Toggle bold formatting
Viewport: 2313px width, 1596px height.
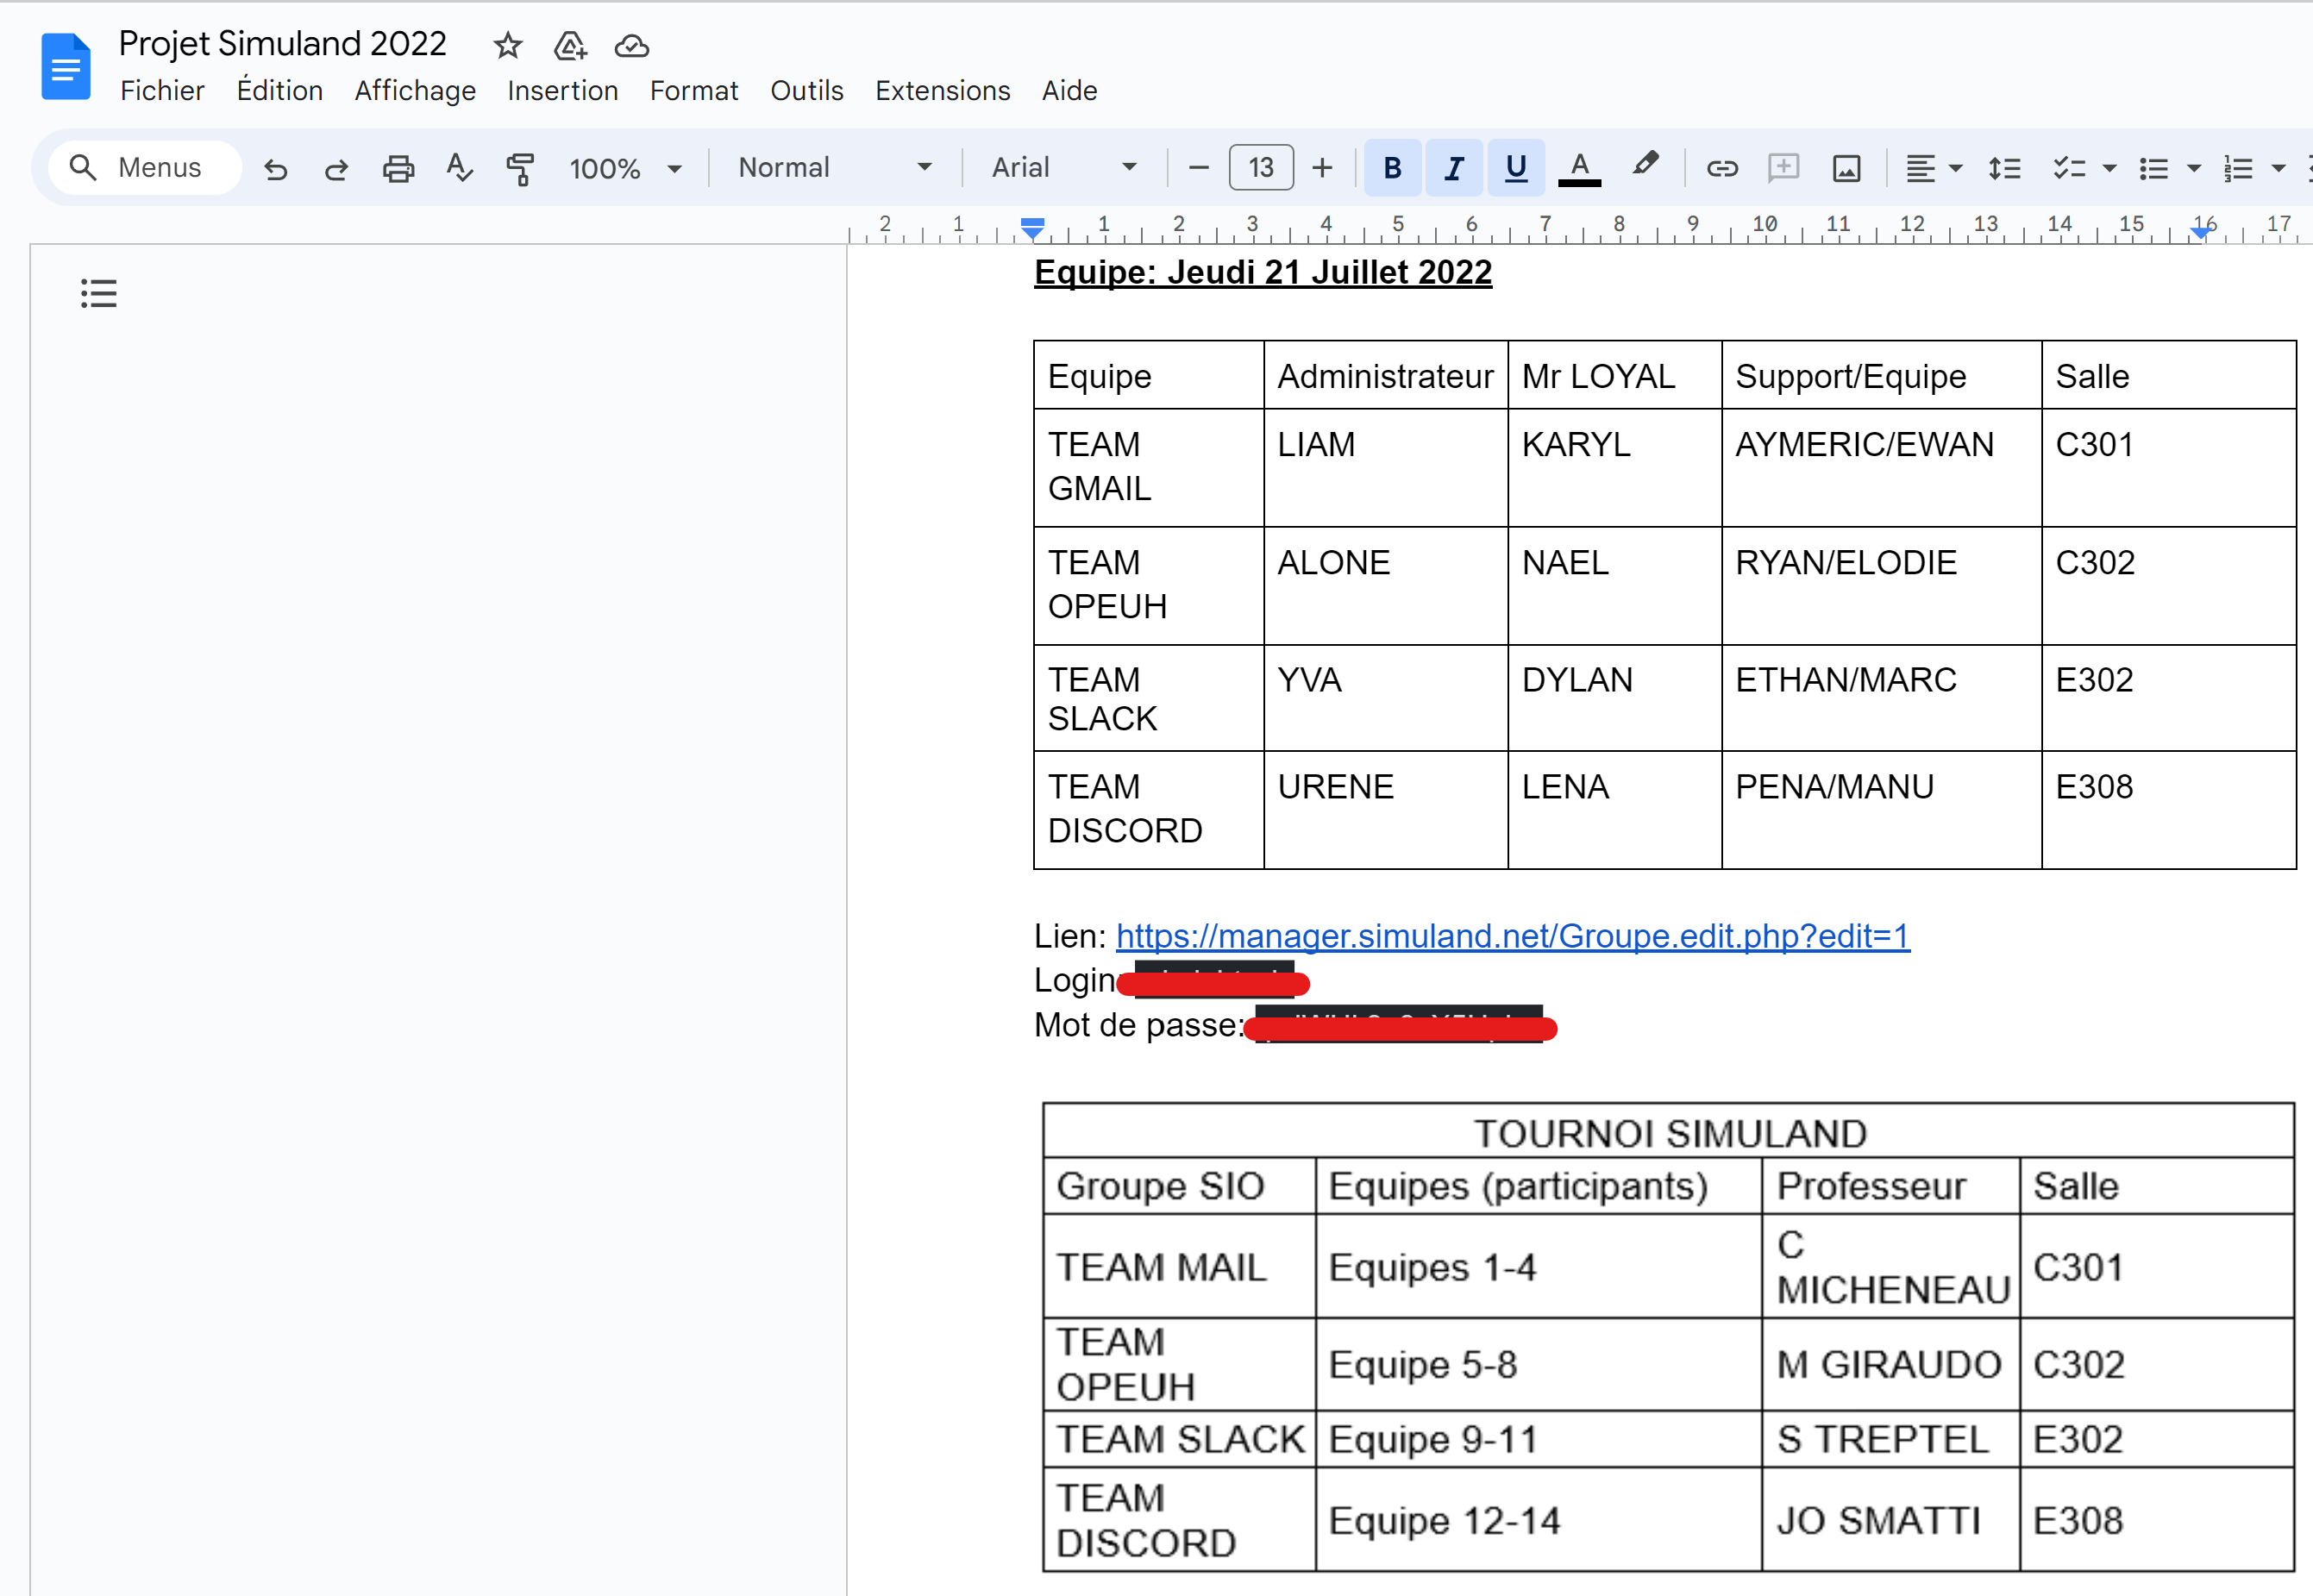click(x=1392, y=168)
